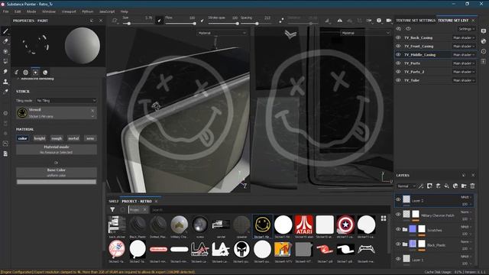Screen dimensions: 489x275
Task: Select the ATARI sticker thumbnail in shelf
Action: click(x=304, y=225)
